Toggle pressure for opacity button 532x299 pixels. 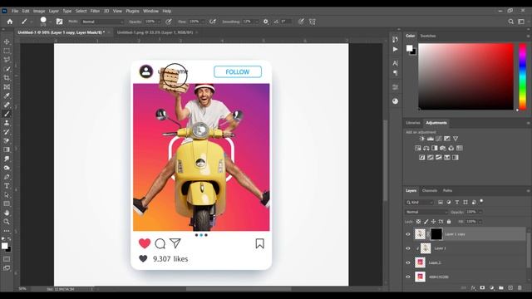(169, 22)
